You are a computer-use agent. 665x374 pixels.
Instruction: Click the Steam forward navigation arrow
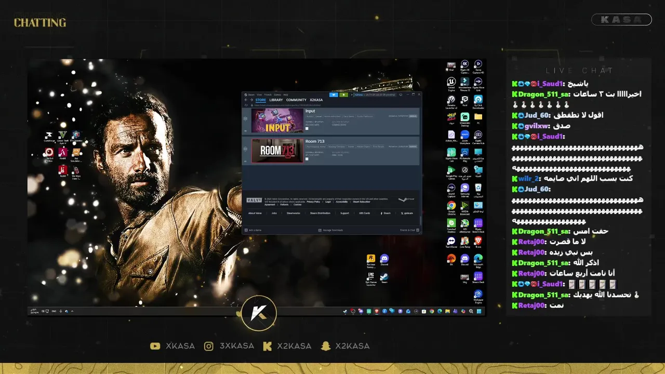coord(252,100)
